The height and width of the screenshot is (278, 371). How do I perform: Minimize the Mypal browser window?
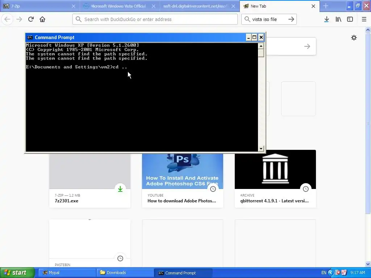coord(349,6)
